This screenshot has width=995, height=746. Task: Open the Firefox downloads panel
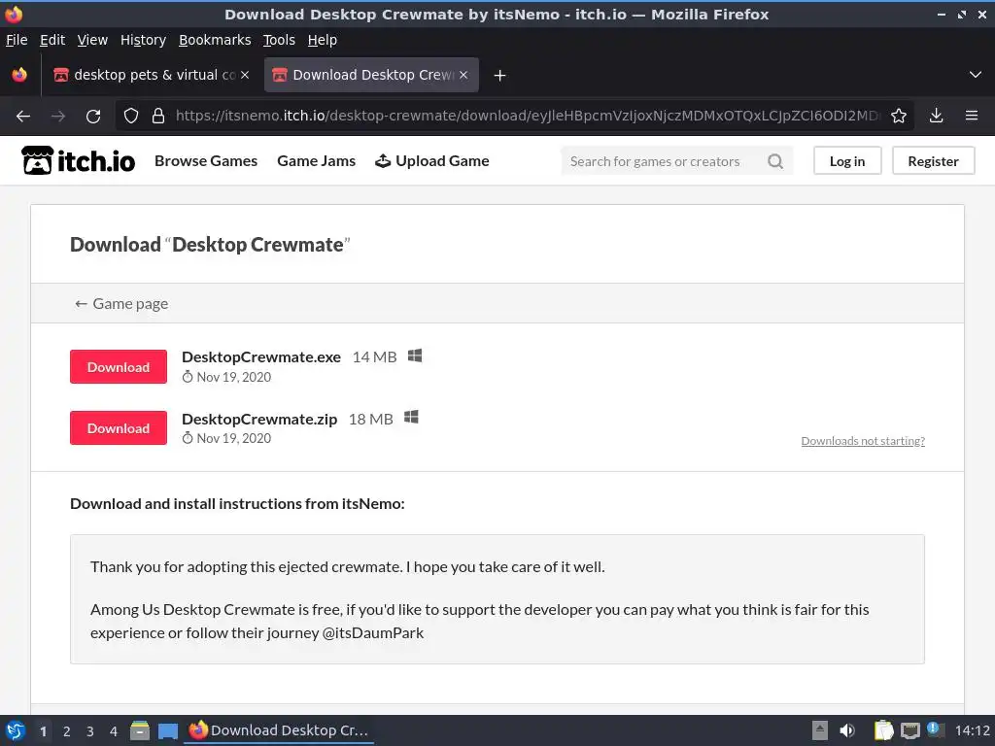pyautogui.click(x=936, y=116)
